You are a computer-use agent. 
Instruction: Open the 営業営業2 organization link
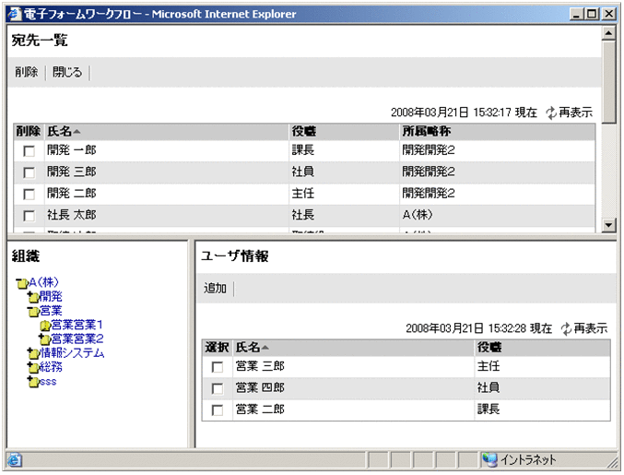click(x=77, y=339)
